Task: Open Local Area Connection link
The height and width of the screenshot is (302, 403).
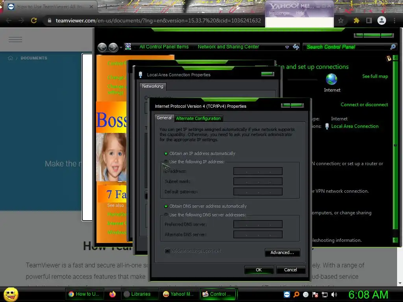Action: coord(355,126)
